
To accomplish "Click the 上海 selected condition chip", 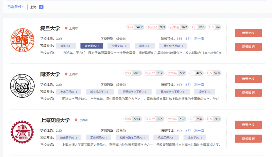I will pos(36,7).
